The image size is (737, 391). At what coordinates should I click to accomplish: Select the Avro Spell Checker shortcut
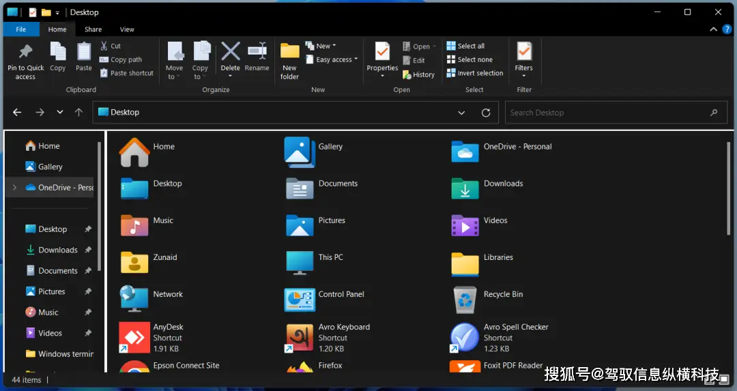coord(499,337)
